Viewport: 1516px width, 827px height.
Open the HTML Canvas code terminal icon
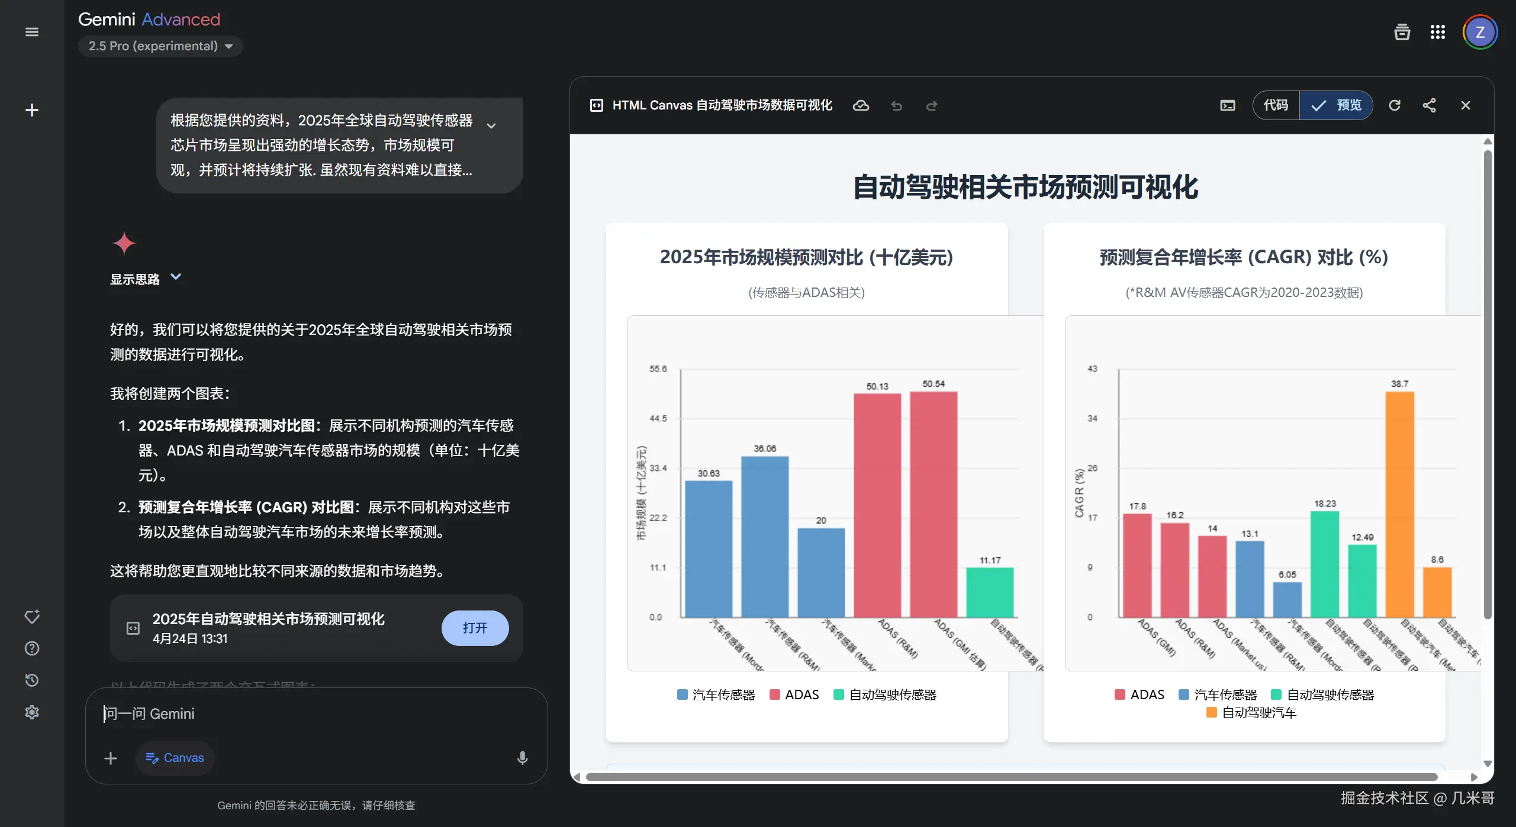click(x=1227, y=105)
